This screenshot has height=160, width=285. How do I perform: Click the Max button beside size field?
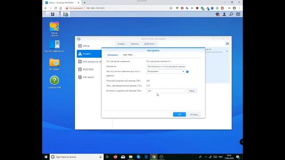coord(192,91)
